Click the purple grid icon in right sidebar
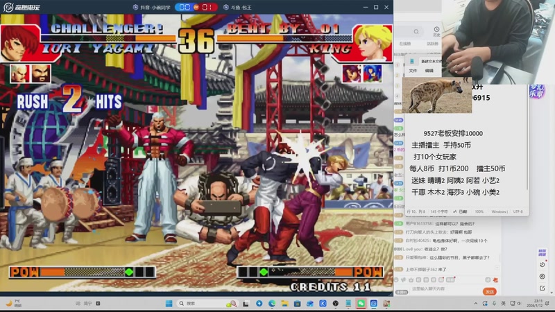This screenshot has height=312, width=555. point(542,252)
